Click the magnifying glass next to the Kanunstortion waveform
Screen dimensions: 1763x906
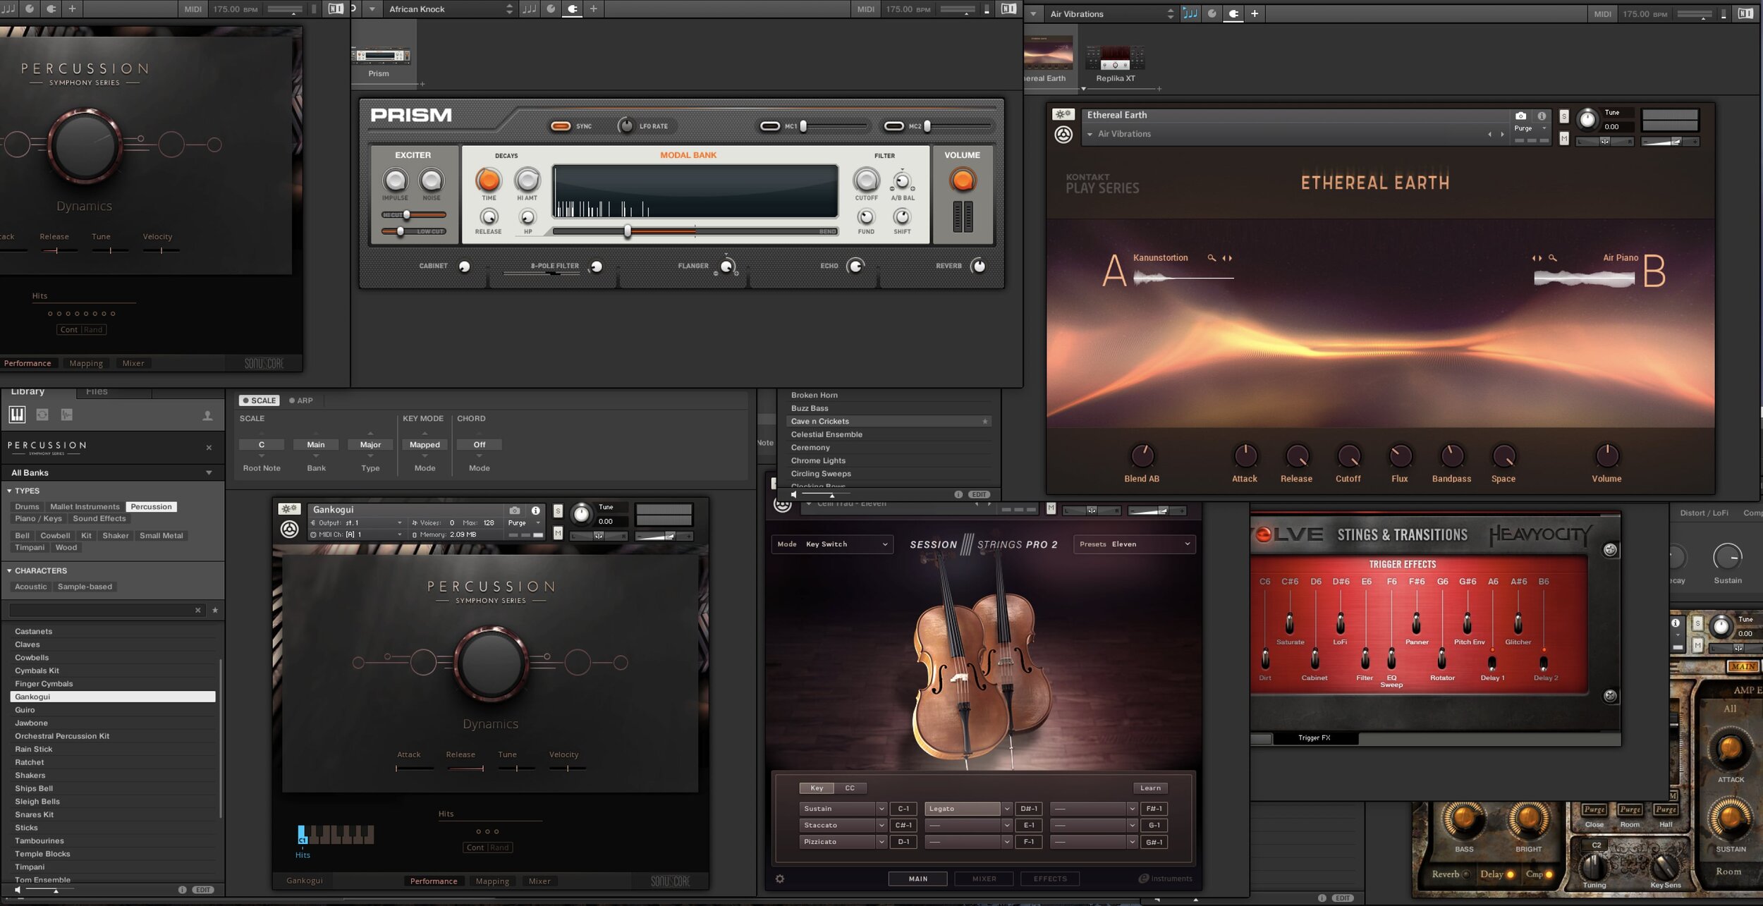(x=1212, y=258)
